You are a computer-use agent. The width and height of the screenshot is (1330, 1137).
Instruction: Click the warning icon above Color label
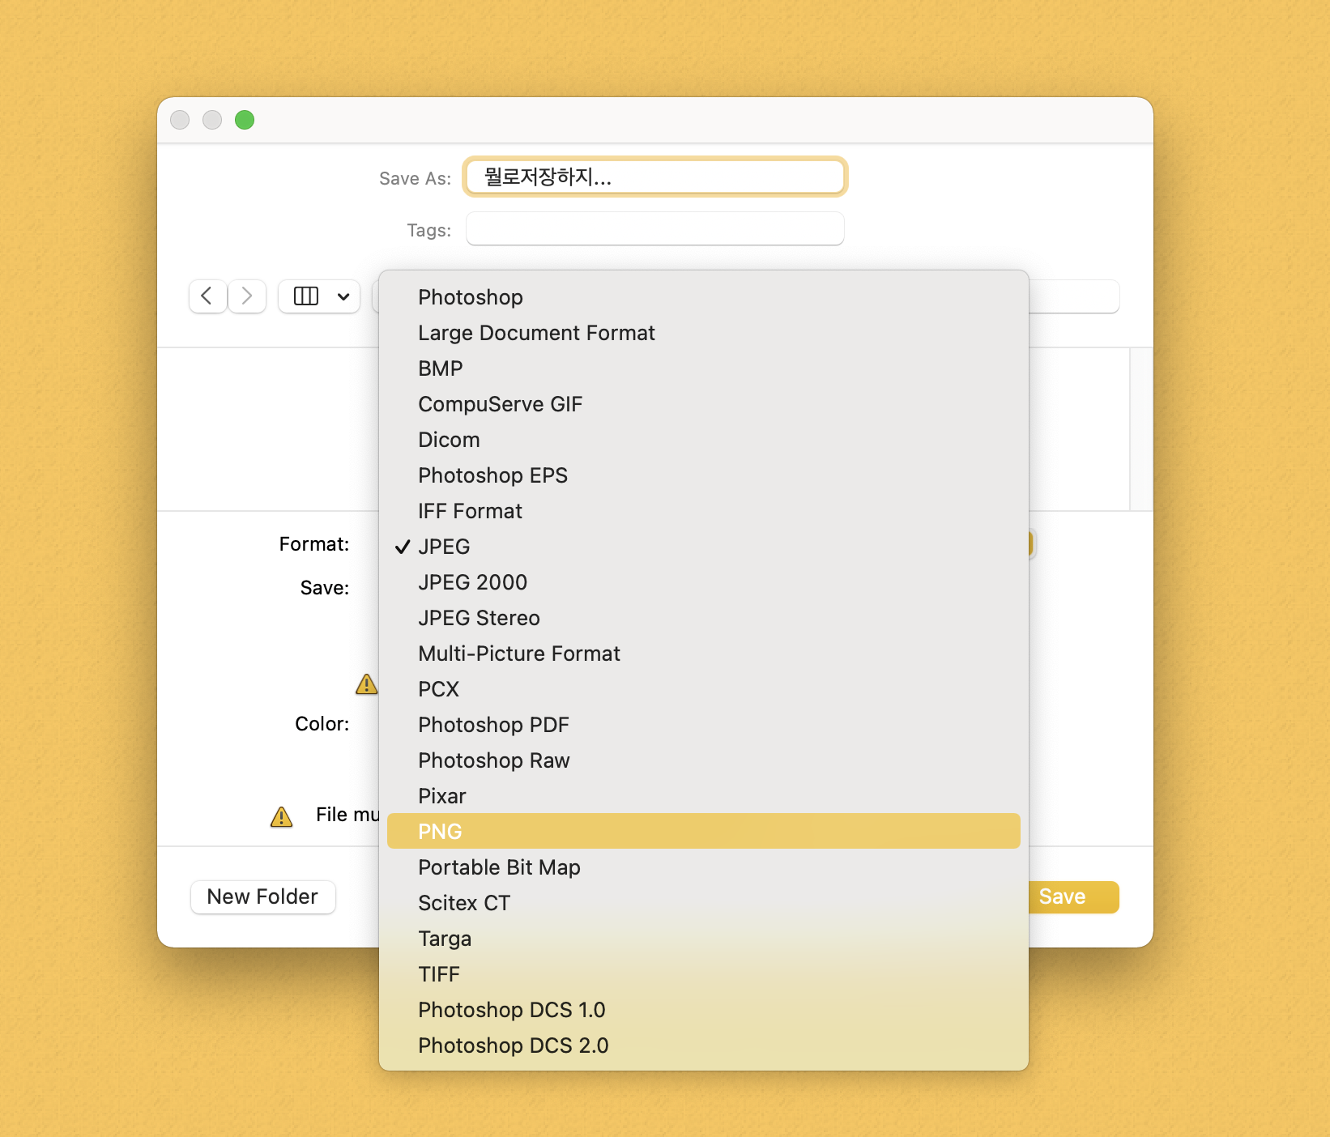pyautogui.click(x=367, y=684)
